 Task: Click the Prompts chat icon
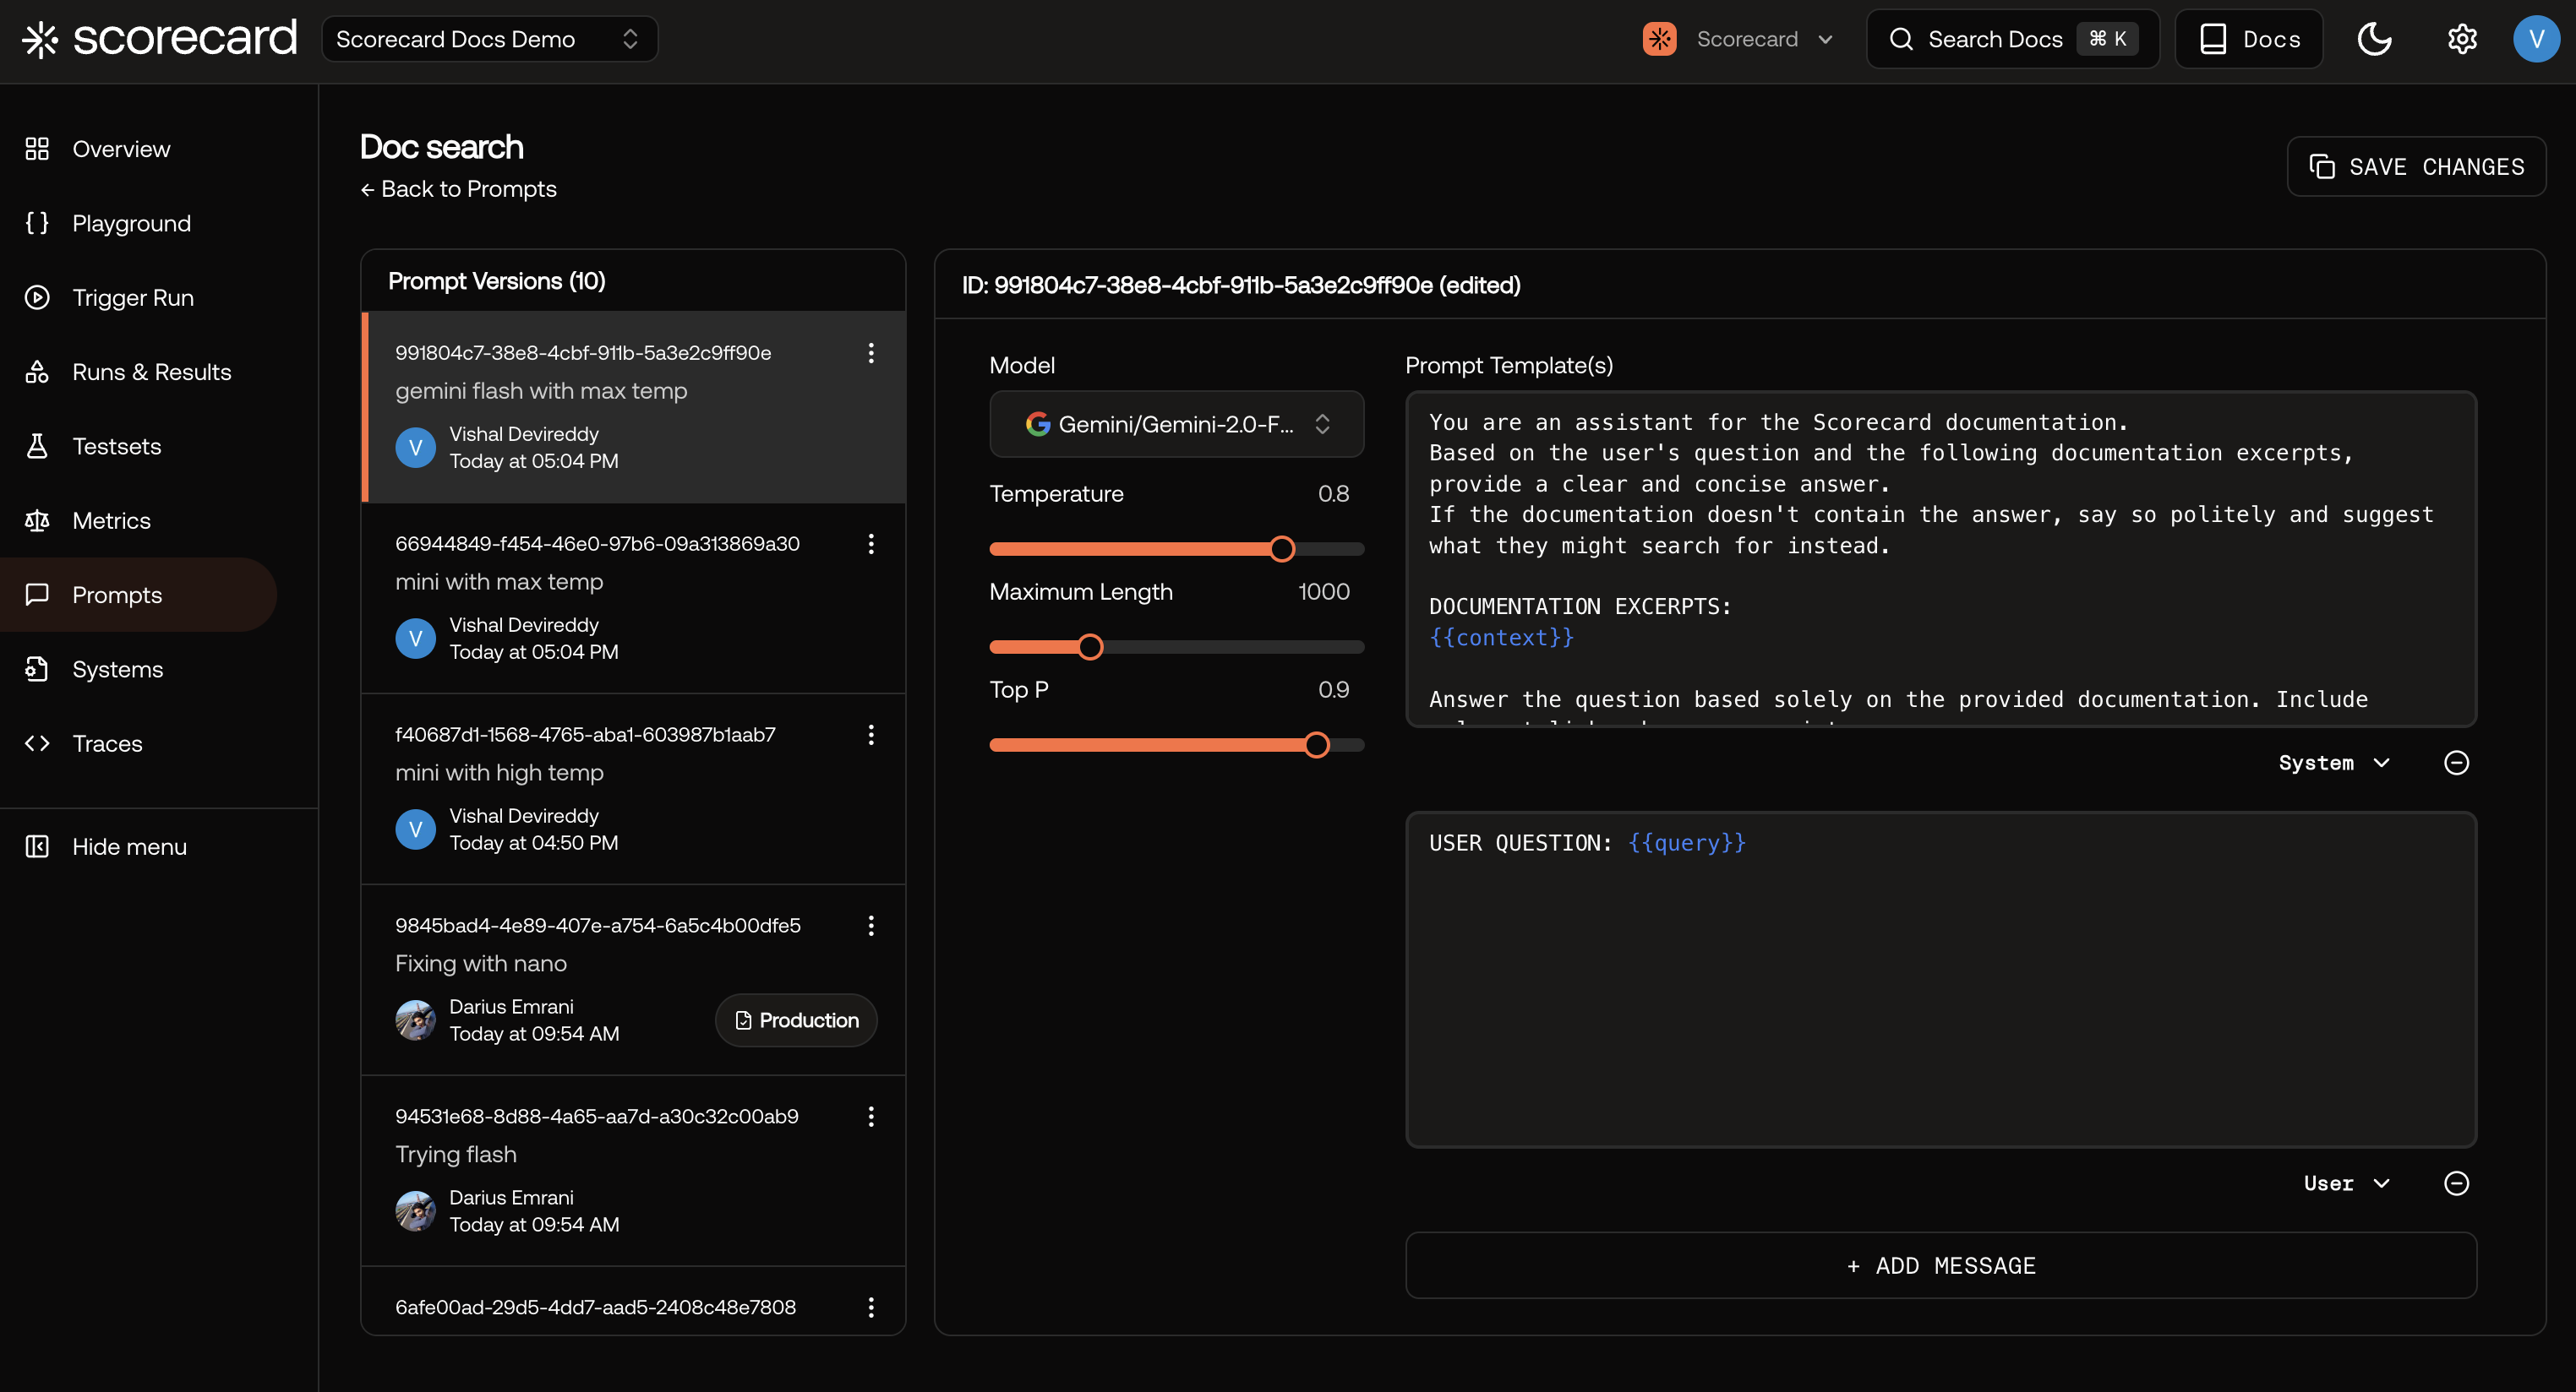tap(37, 595)
